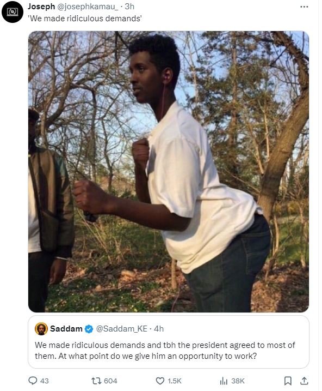The width and height of the screenshot is (322, 391).
Task: Visit the @josephkamau_ handle
Action: 88,7
